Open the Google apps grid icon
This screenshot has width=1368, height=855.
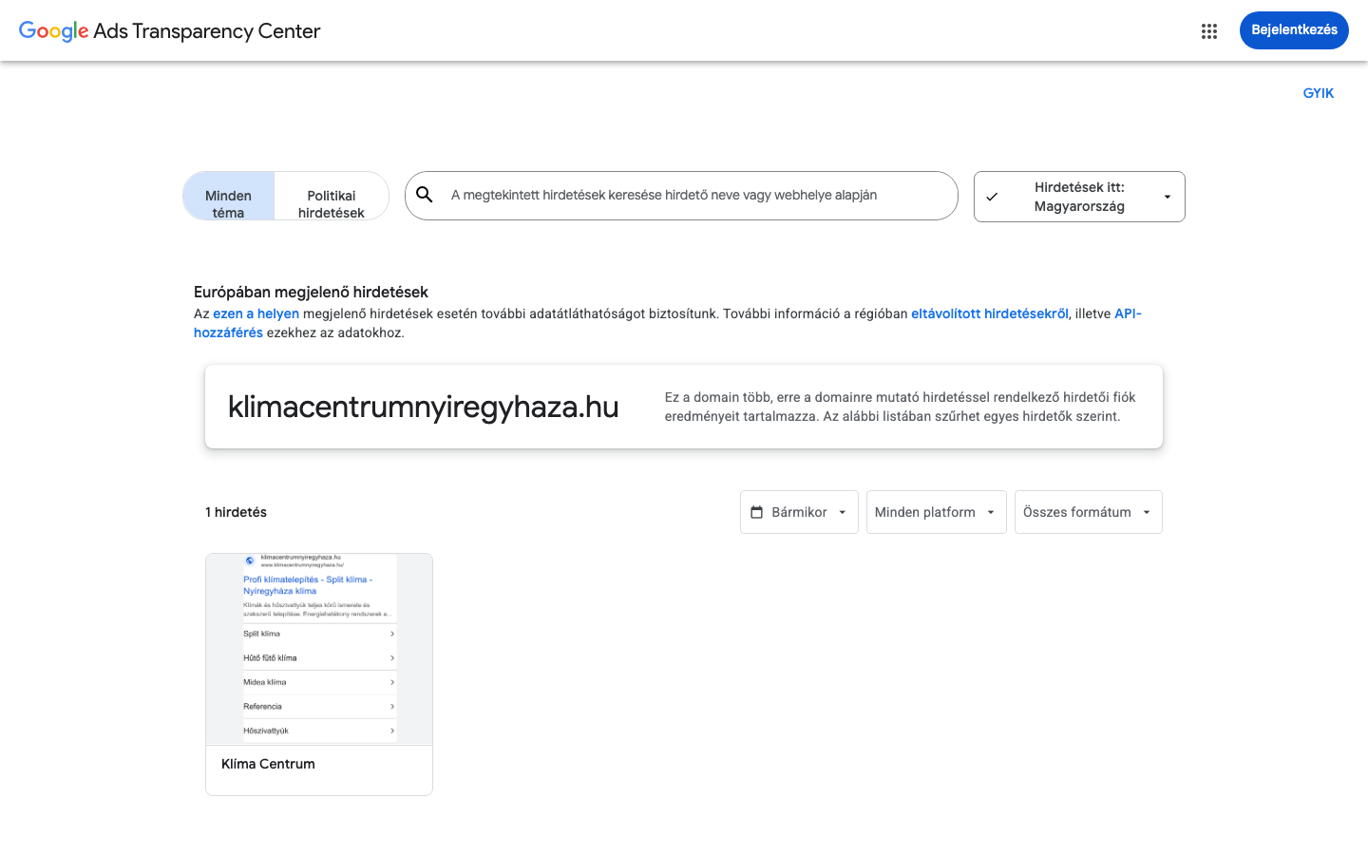pyautogui.click(x=1209, y=31)
